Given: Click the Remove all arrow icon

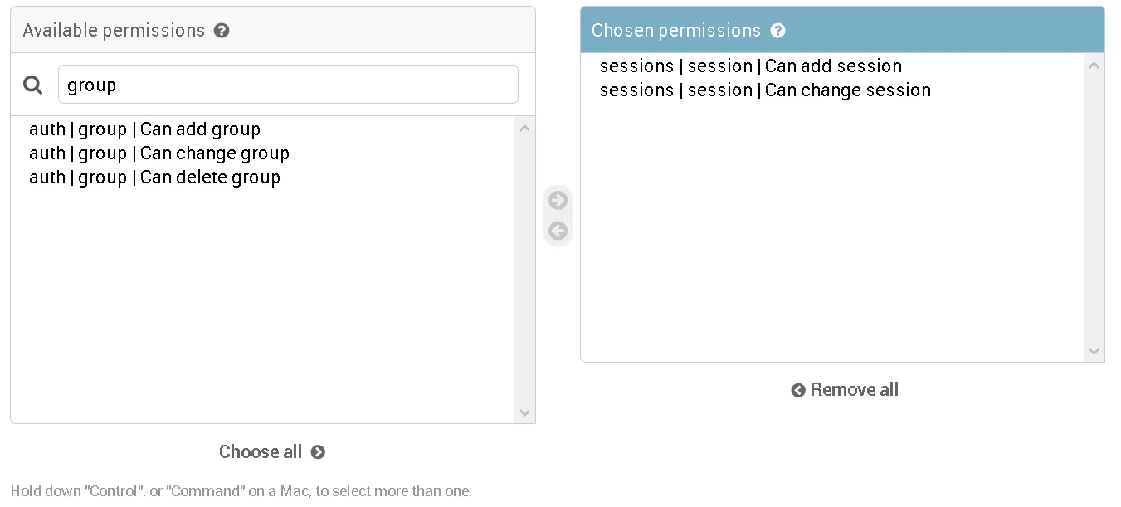Looking at the screenshot, I should coord(798,390).
